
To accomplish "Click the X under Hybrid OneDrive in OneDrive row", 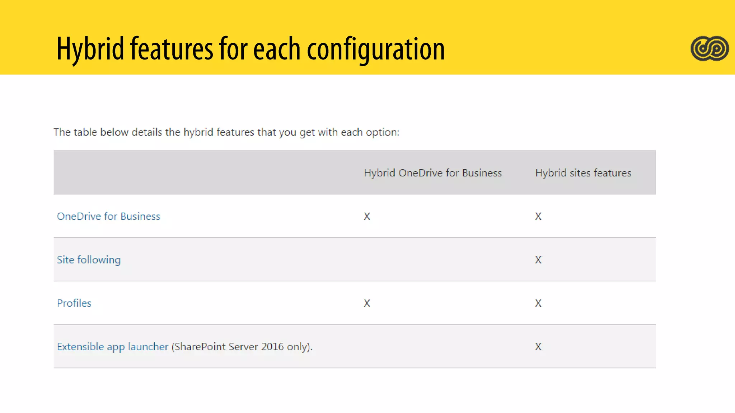I will pos(367,217).
